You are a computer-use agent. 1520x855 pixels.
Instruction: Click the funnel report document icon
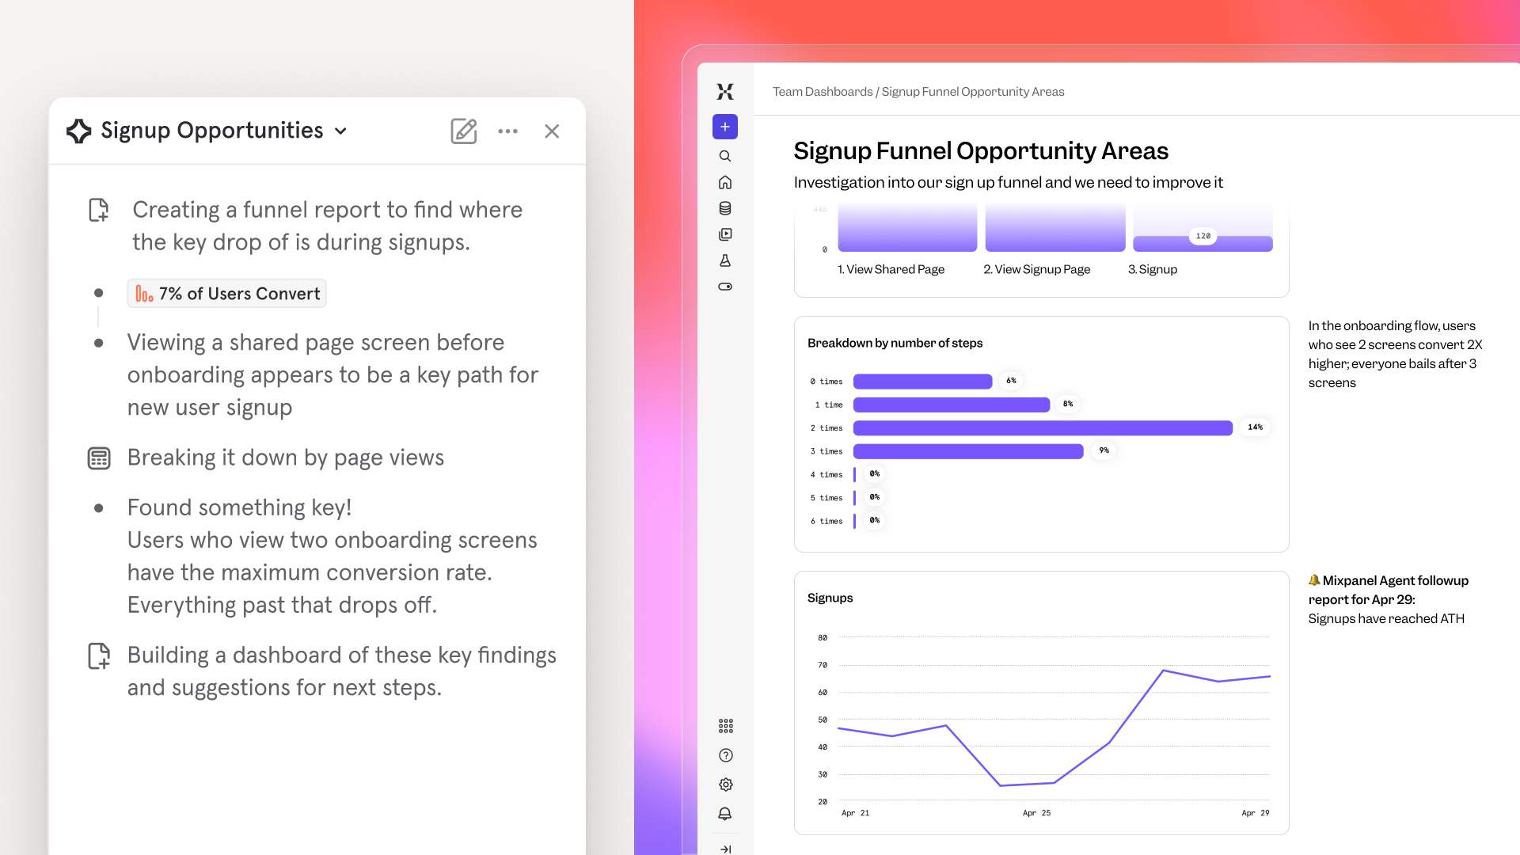click(x=99, y=210)
